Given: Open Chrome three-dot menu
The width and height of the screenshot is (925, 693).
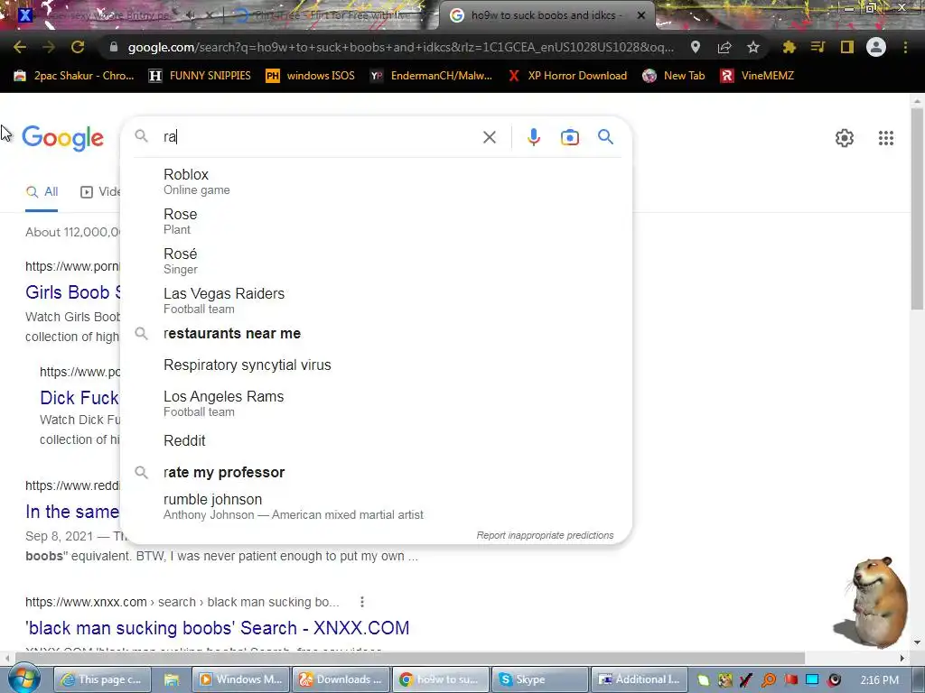Looking at the screenshot, I should (905, 47).
